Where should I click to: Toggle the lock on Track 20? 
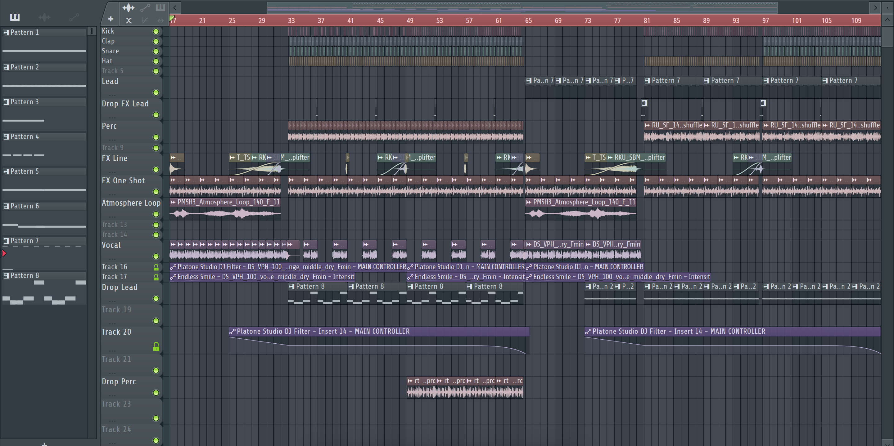click(156, 346)
